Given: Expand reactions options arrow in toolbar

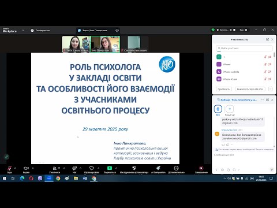Looking at the screenshot, I should coord(99,168).
